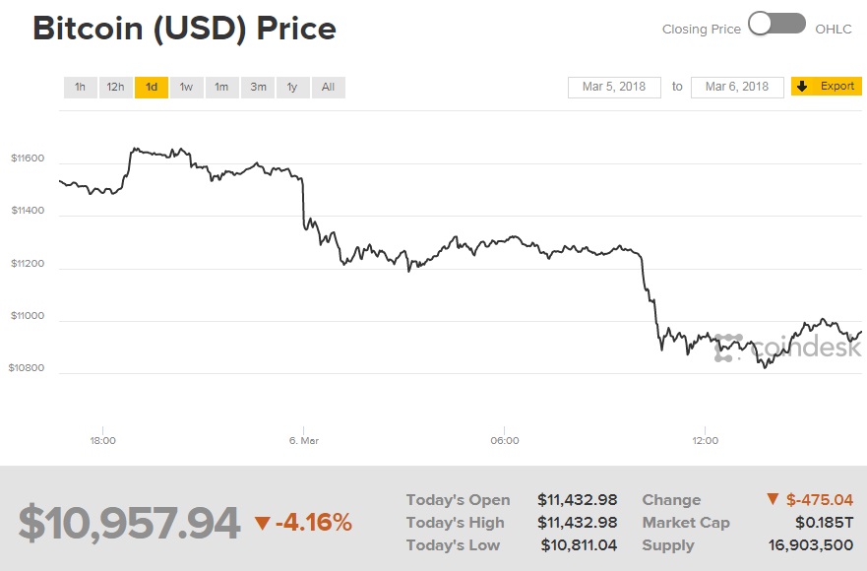
Task: Click the Export download button
Action: point(827,87)
